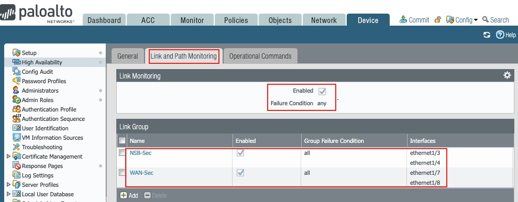518x202 pixels.
Task: Open Local User Database in the sidebar
Action: pos(48,194)
